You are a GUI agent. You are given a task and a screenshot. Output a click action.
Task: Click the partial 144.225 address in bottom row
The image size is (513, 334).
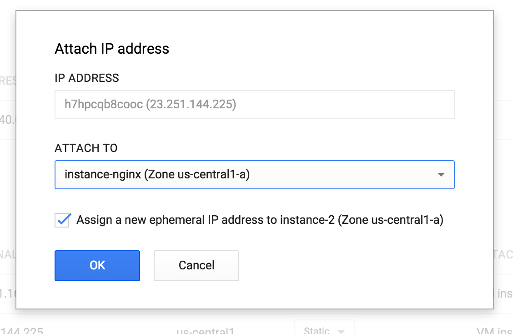(x=21, y=331)
